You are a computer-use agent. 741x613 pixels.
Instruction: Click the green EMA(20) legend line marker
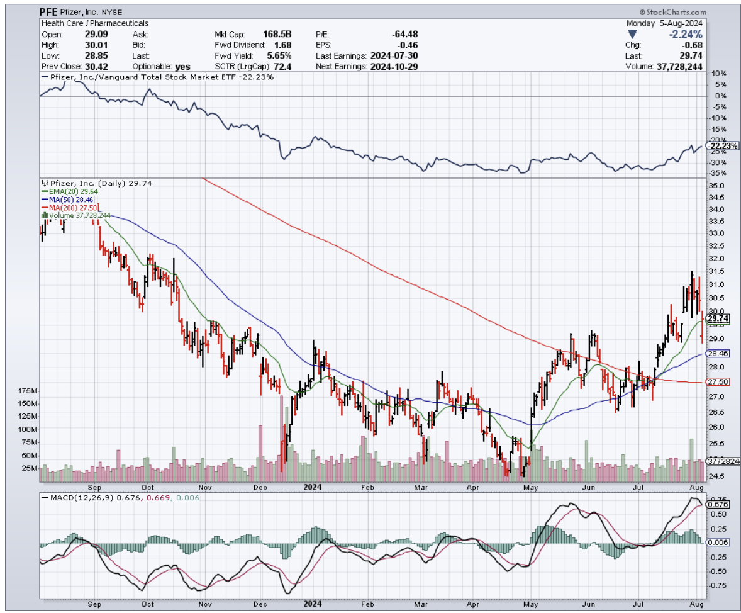[43, 191]
